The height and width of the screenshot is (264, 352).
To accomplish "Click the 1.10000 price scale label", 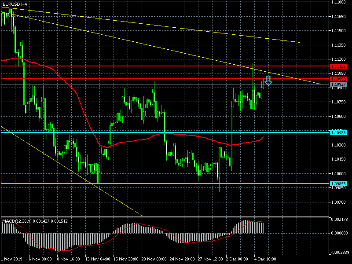I will [x=338, y=174].
